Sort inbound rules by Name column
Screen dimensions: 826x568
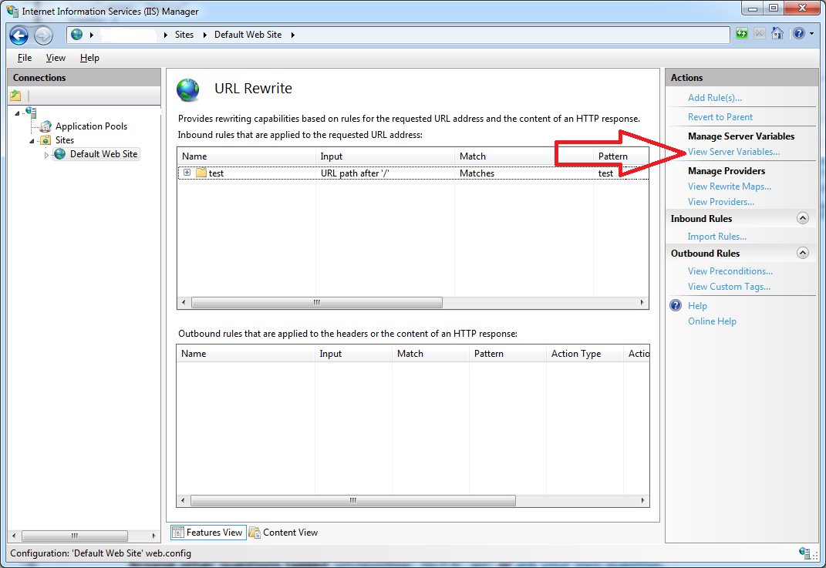coord(247,156)
